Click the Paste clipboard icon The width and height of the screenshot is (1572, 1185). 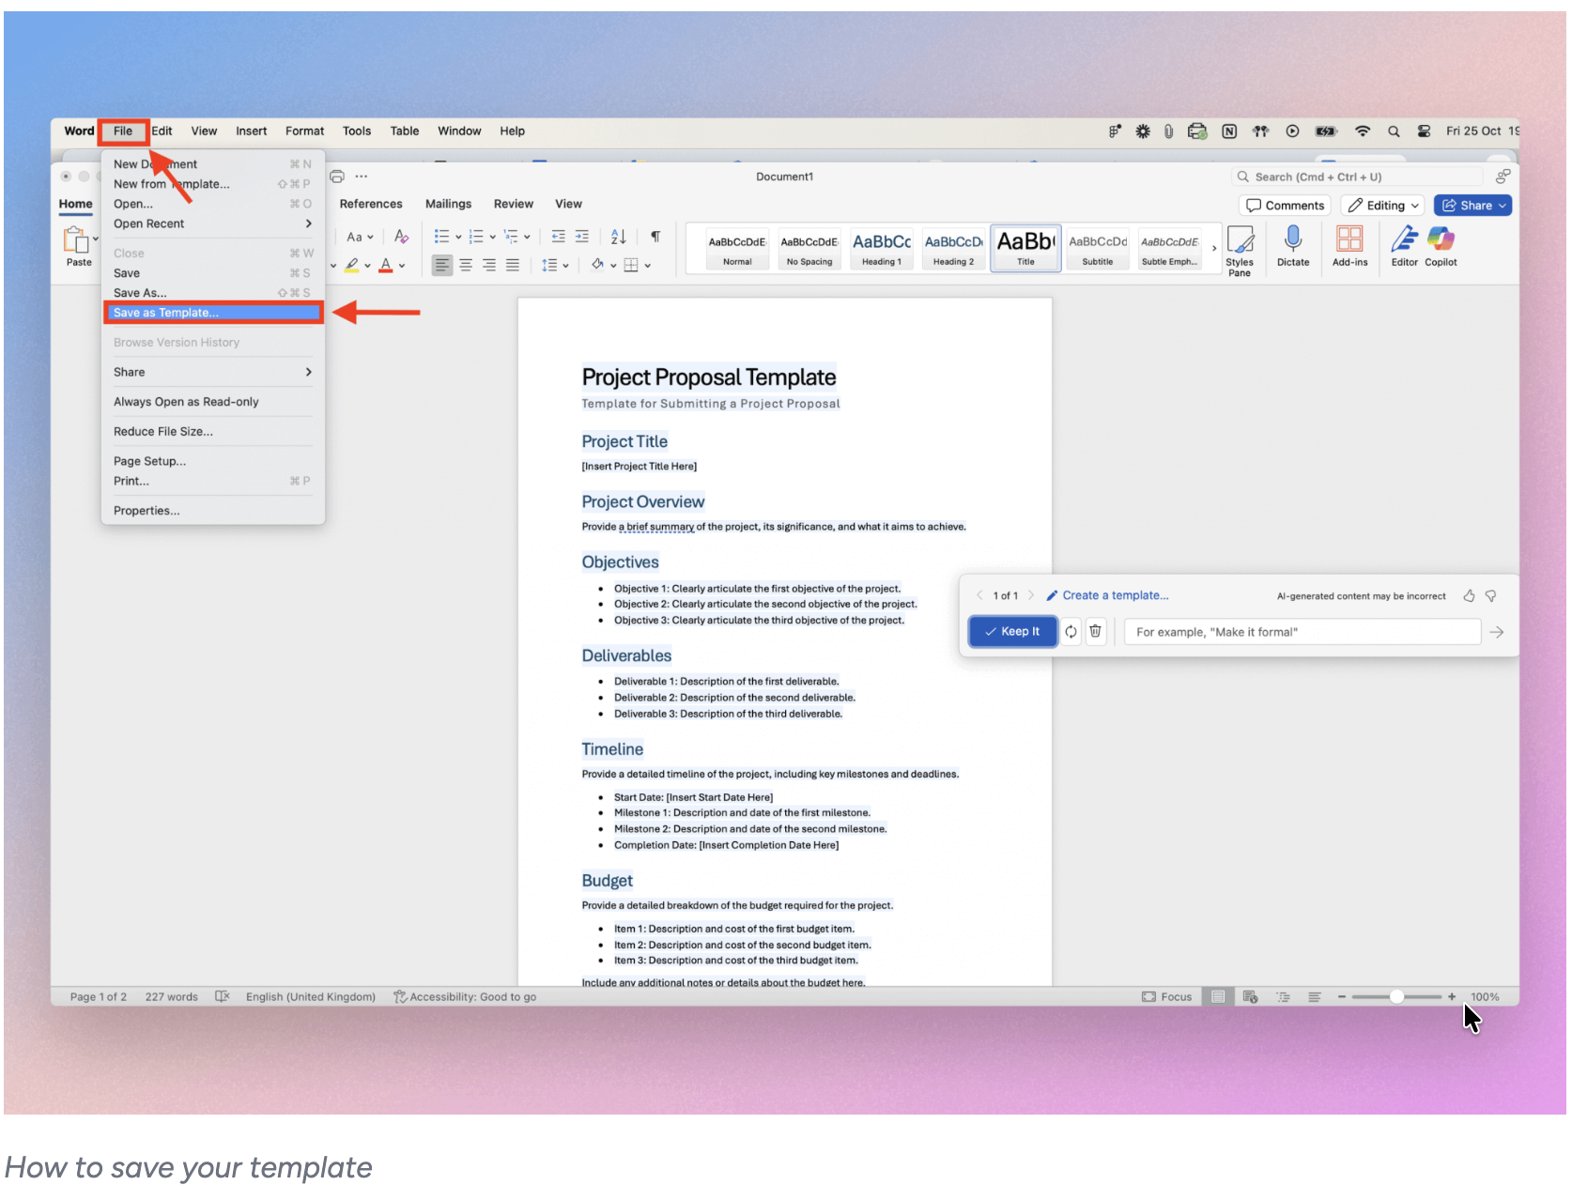(x=75, y=240)
